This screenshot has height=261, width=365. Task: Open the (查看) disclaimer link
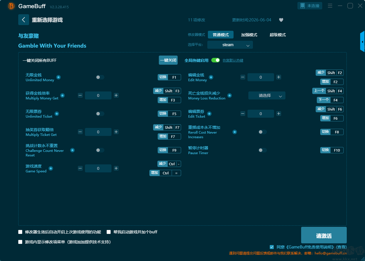click(x=342, y=247)
